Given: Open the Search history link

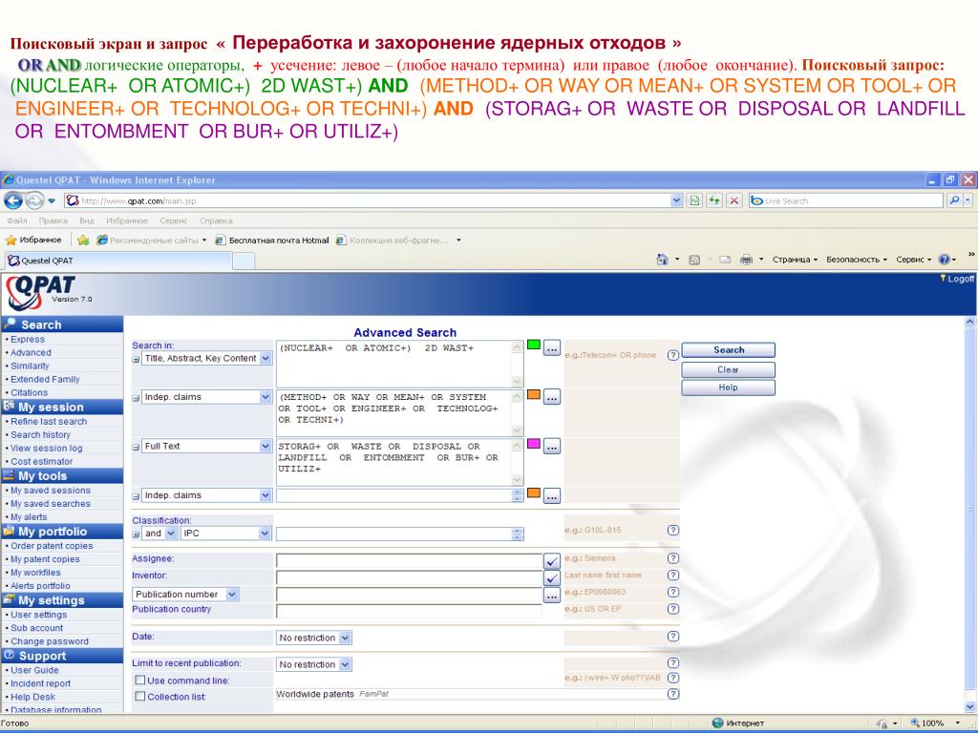Looking at the screenshot, I should tap(40, 434).
